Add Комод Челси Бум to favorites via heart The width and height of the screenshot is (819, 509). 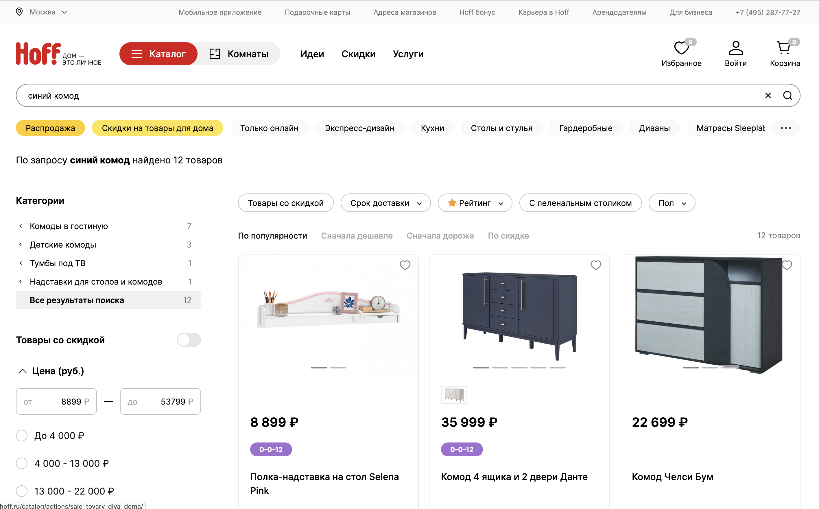point(787,265)
